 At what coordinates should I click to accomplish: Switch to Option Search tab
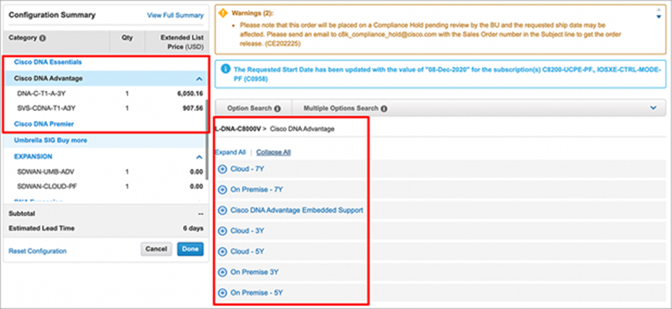point(253,108)
